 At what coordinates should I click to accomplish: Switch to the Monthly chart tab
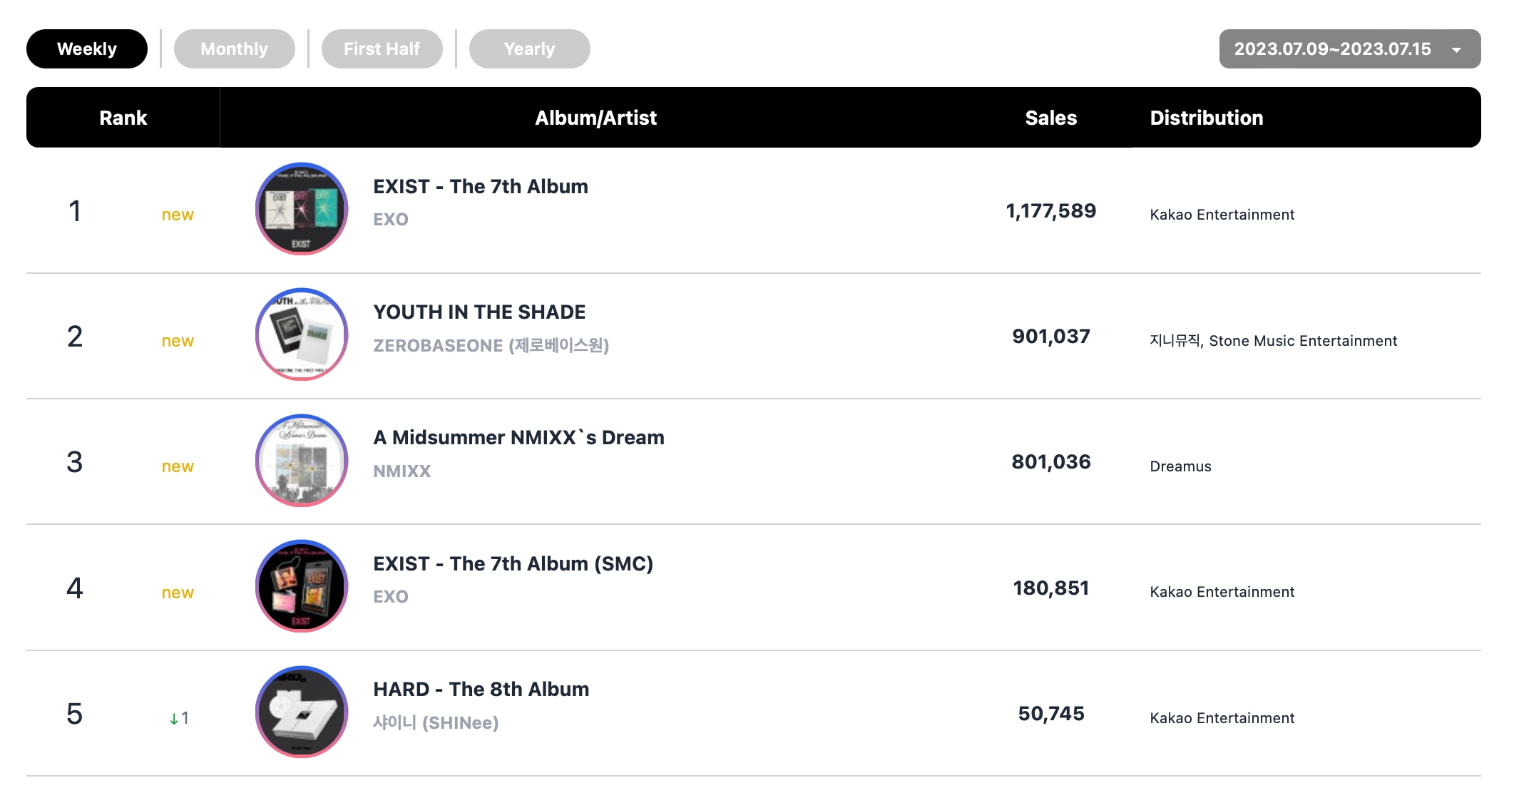234,49
